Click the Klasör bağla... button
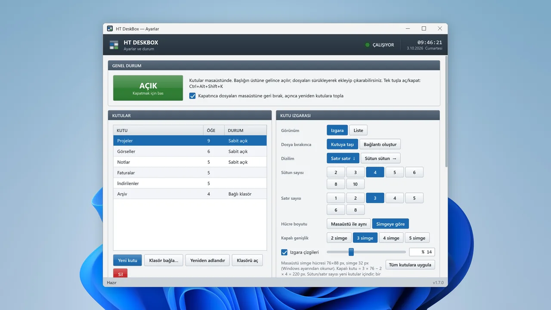The height and width of the screenshot is (310, 551). pyautogui.click(x=164, y=260)
